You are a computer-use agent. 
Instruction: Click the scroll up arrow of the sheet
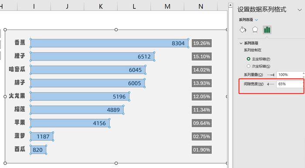(x=230, y=5)
